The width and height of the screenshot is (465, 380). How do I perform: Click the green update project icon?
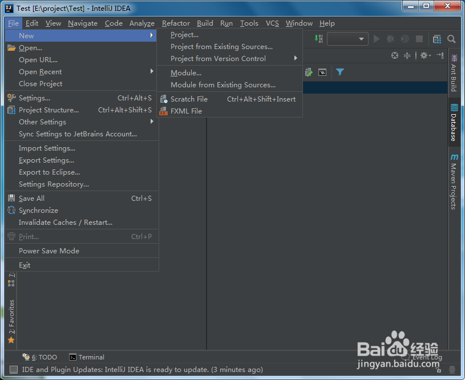pos(319,39)
